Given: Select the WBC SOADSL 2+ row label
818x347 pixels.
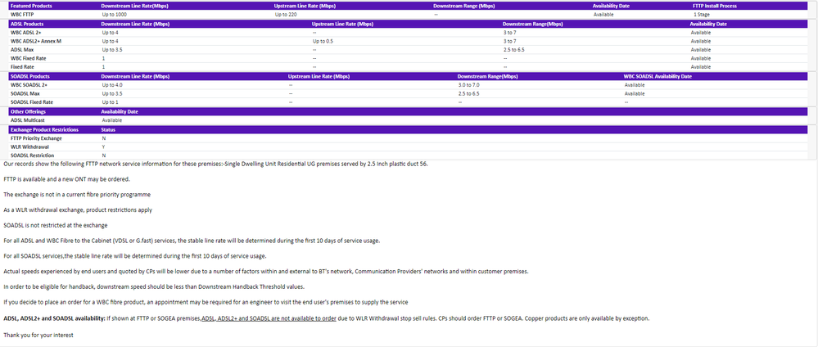Looking at the screenshot, I should pos(29,84).
